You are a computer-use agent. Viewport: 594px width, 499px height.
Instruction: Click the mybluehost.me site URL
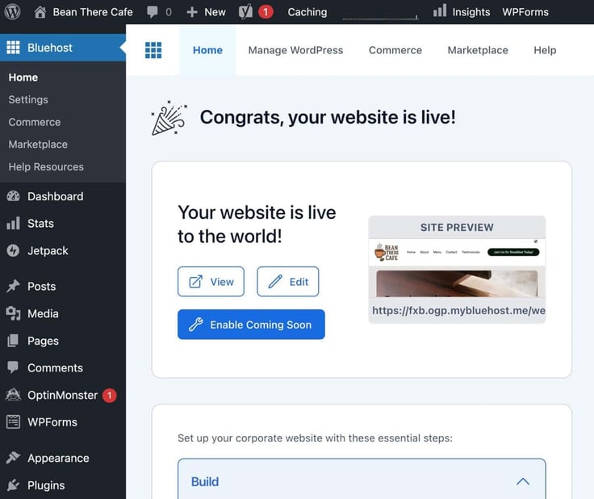[458, 310]
